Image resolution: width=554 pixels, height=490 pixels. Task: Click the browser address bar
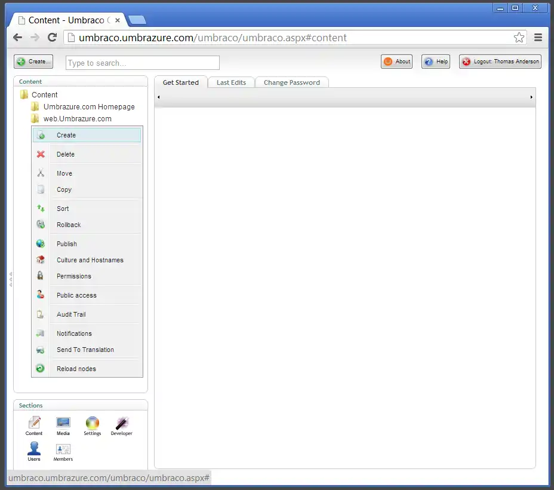pyautogui.click(x=295, y=38)
